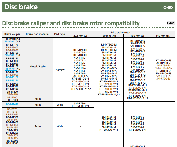Select BR-UR300 caliper entry
The width and height of the screenshot is (177, 147).
(x=12, y=143)
